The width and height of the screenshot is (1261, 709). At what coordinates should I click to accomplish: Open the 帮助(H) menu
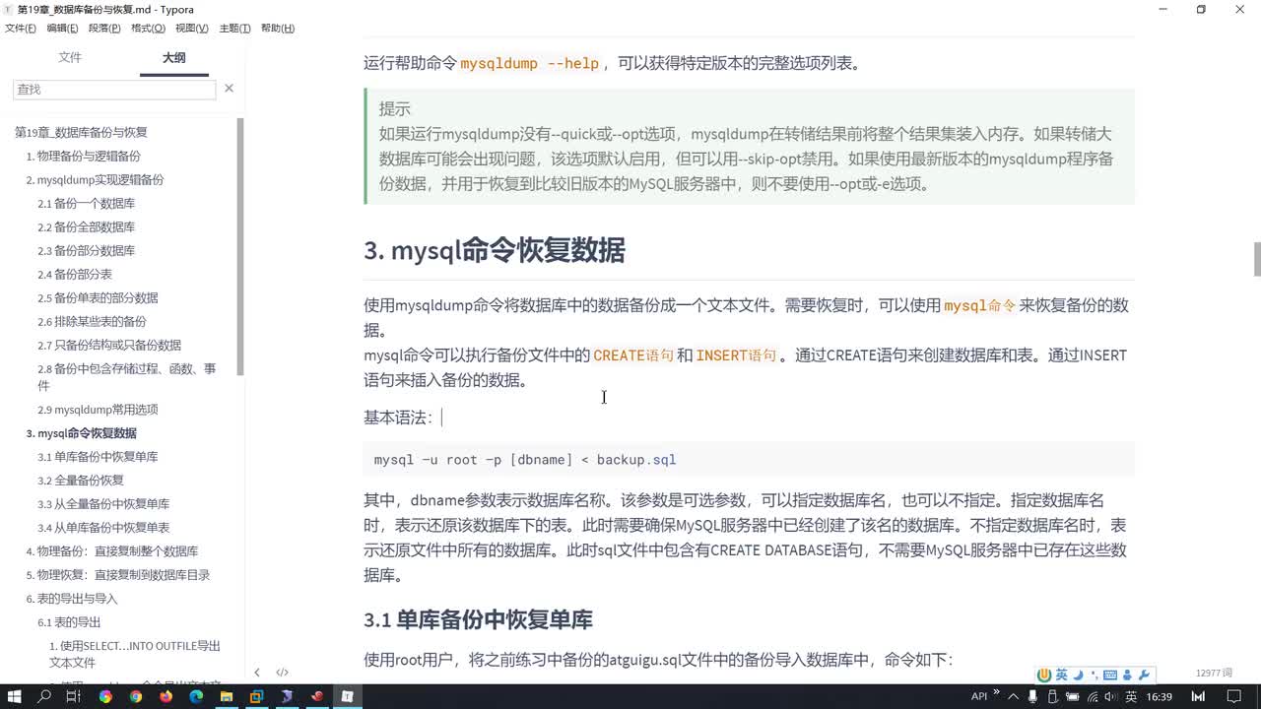point(278,29)
